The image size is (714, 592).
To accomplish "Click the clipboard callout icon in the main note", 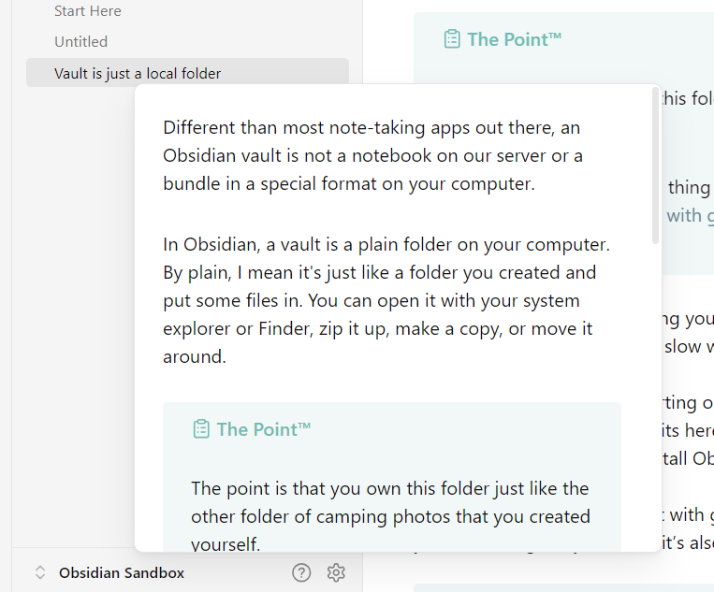I will click(x=452, y=39).
